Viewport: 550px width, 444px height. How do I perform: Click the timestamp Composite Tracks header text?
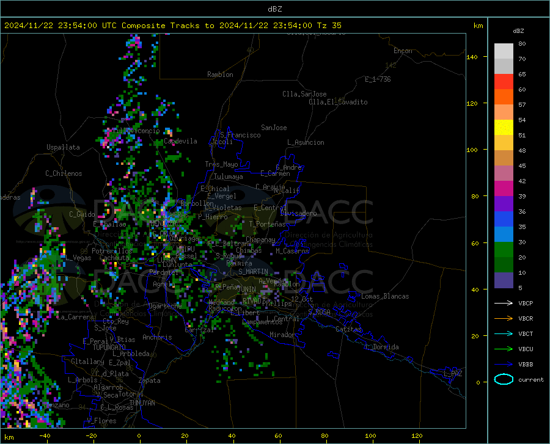tap(172, 26)
